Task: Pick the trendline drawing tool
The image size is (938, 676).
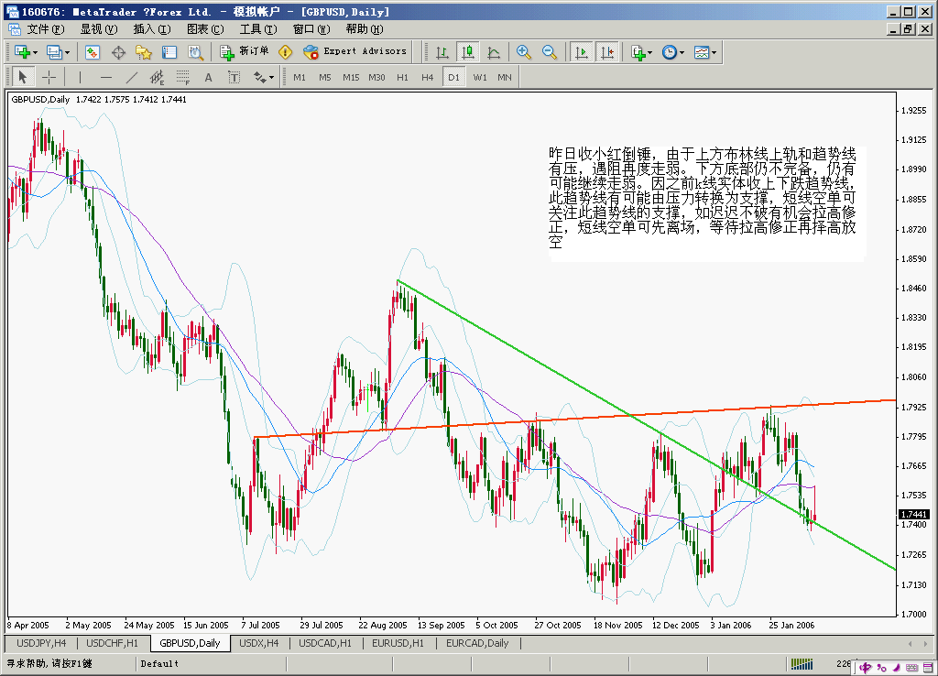Action: 131,77
